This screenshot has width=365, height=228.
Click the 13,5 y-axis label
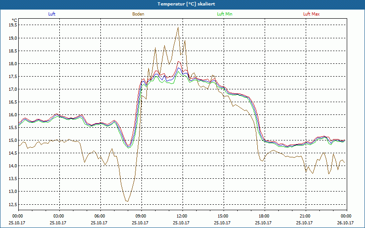(x=13, y=179)
